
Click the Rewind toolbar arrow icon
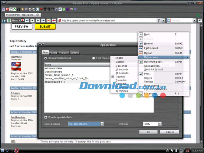click(x=27, y=20)
